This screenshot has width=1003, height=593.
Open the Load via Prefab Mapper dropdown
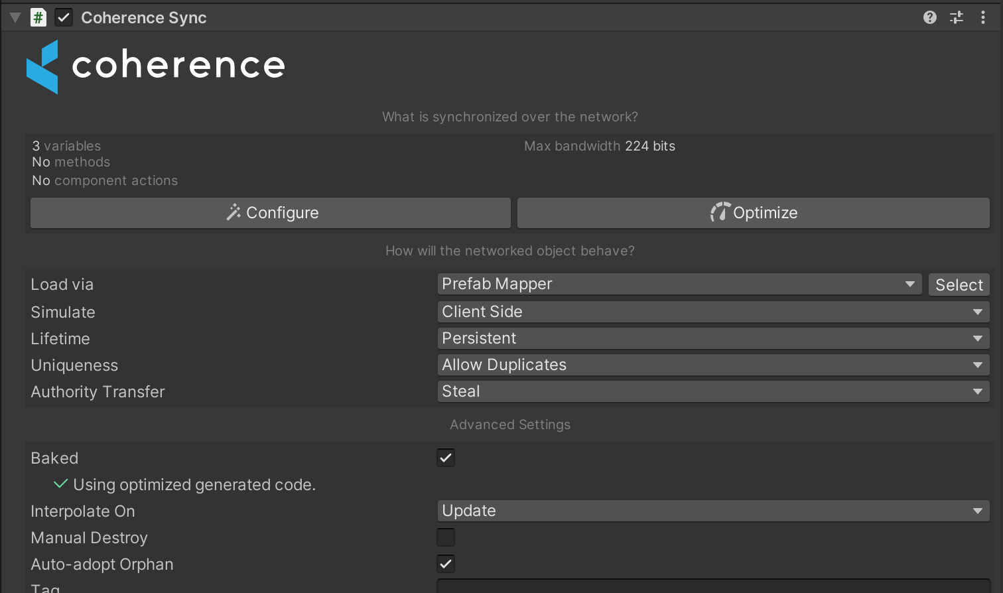(x=679, y=284)
